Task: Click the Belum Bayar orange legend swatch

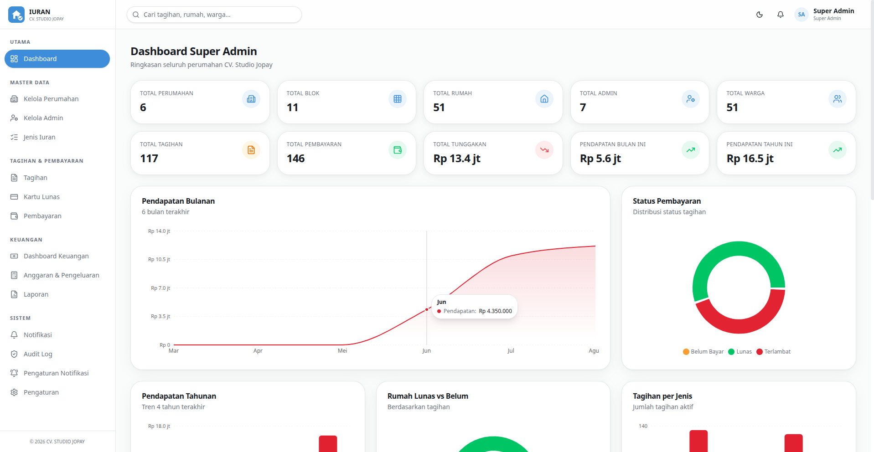Action: [x=686, y=352]
